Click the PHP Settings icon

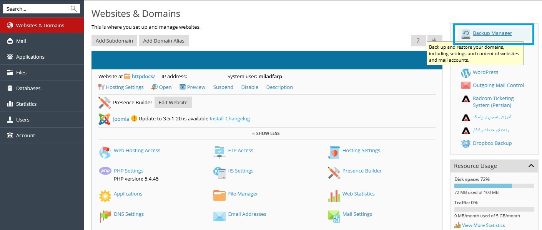105,171
